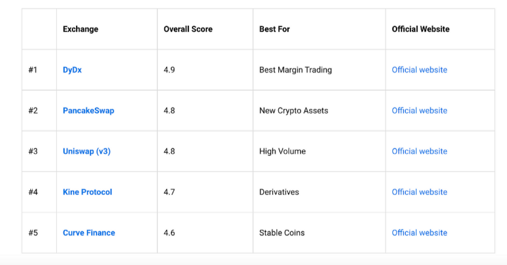Open Official website link in Kine Protocol row
The width and height of the screenshot is (507, 265).
click(x=419, y=192)
